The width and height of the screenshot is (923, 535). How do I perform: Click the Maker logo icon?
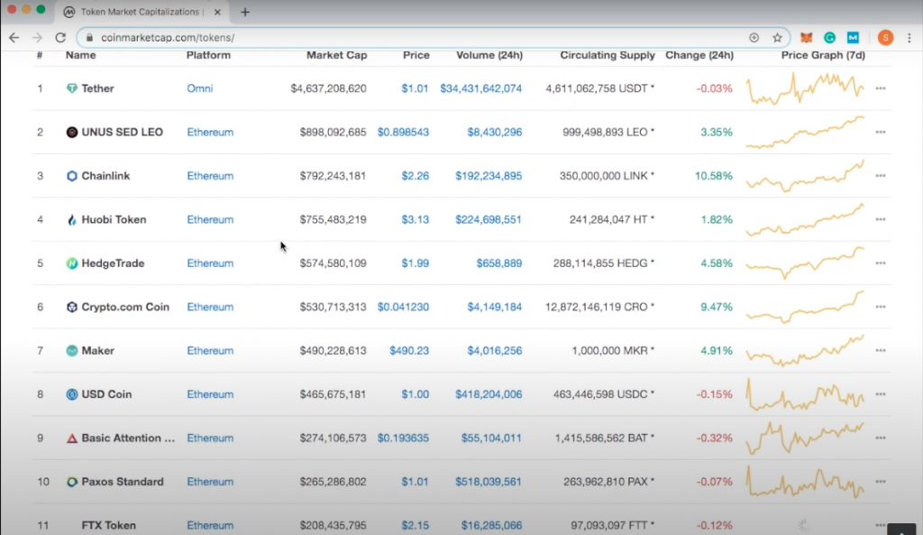pos(72,351)
